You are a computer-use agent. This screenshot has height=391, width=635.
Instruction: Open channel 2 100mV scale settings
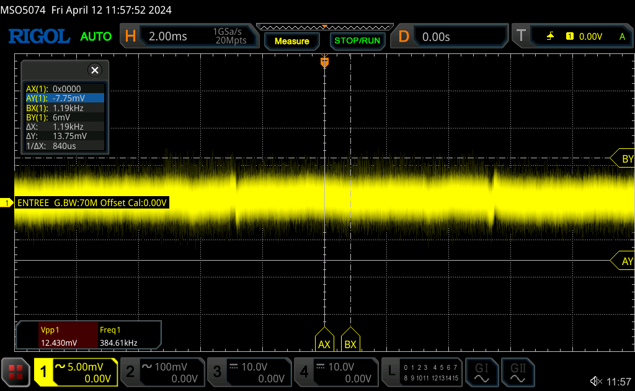(x=172, y=372)
